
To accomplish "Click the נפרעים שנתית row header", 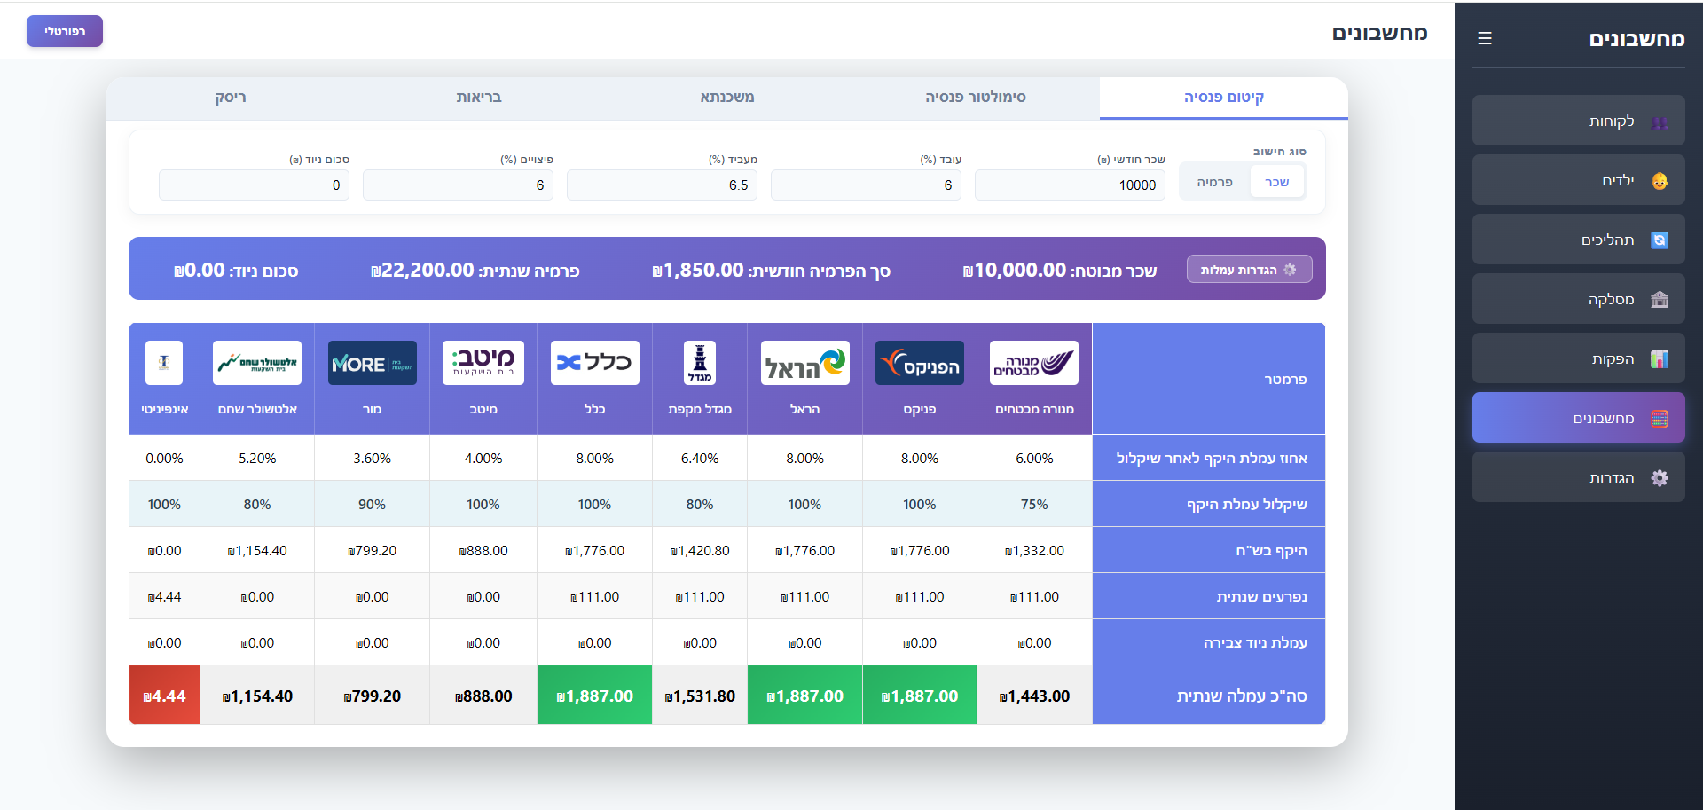I will [1209, 596].
